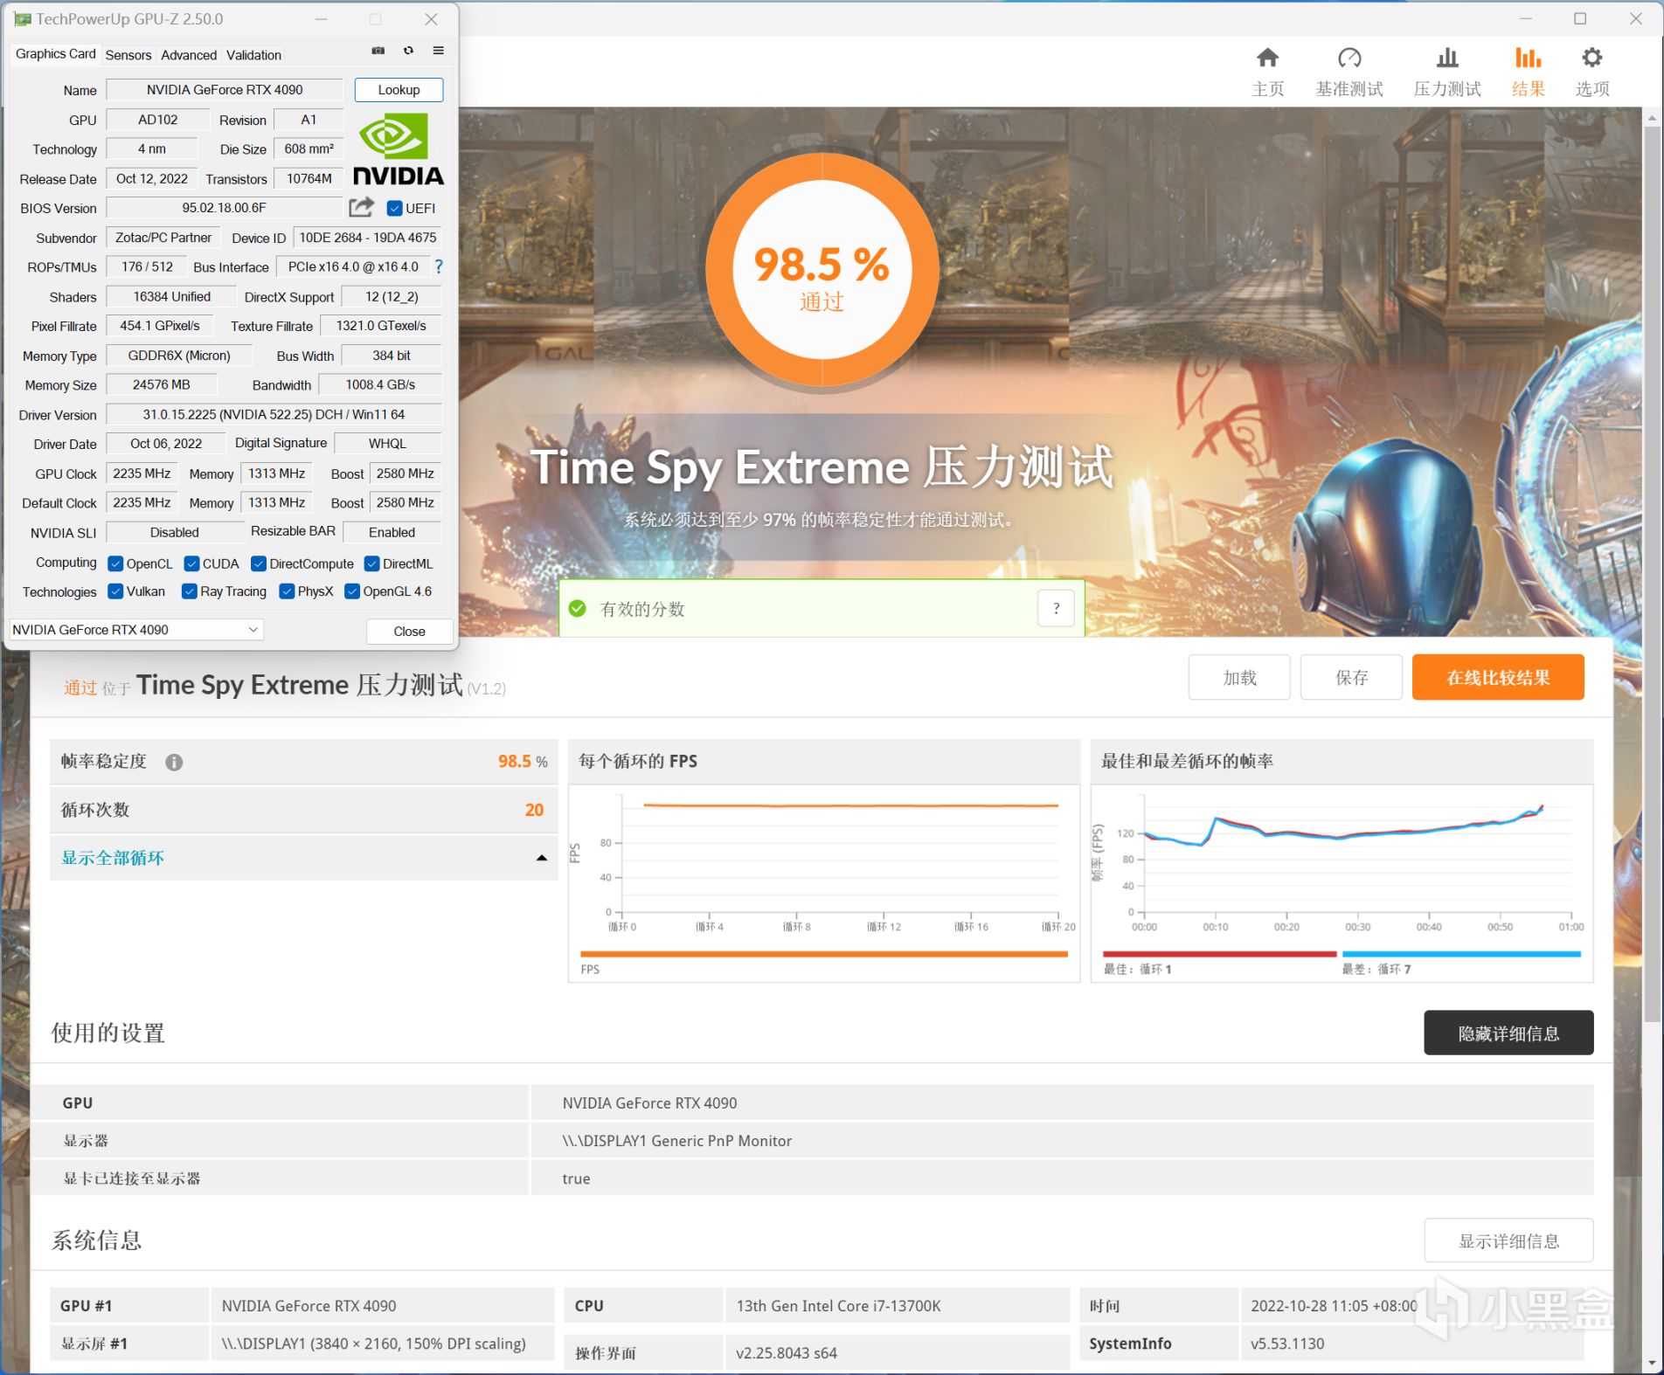Click the NVIDIA logo in GPU-Z

[x=399, y=149]
